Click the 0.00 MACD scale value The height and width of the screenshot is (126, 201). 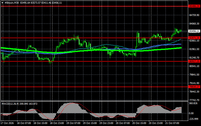191,113
